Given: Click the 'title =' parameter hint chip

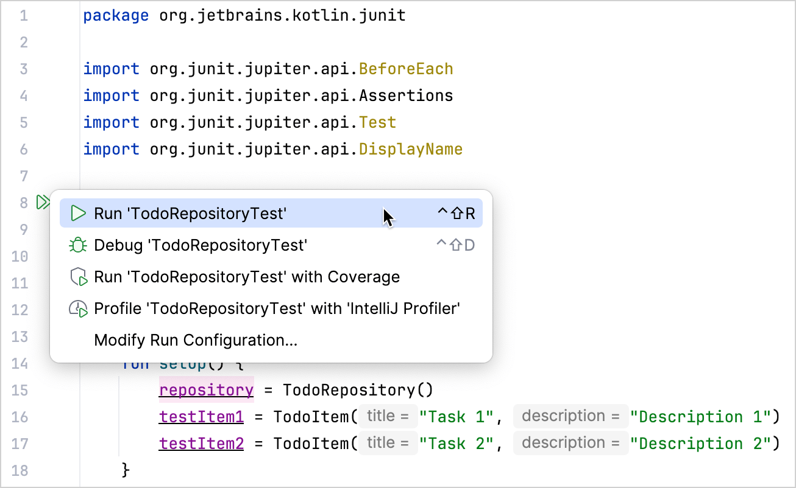Looking at the screenshot, I should point(388,416).
